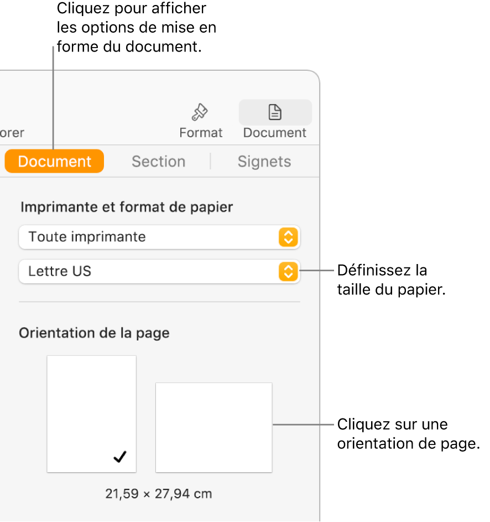
Task: Open the Toute imprimante printer dropdown
Action: 149,237
